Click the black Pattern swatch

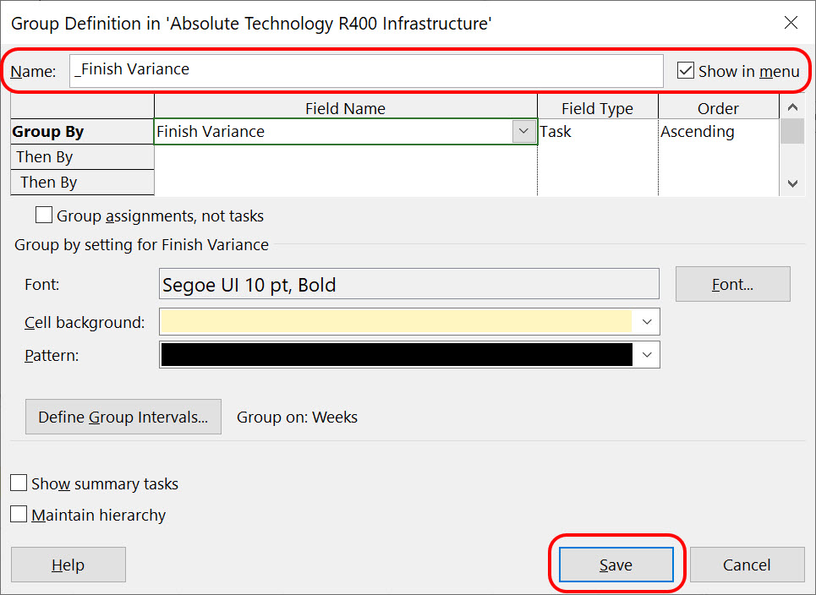tap(397, 355)
